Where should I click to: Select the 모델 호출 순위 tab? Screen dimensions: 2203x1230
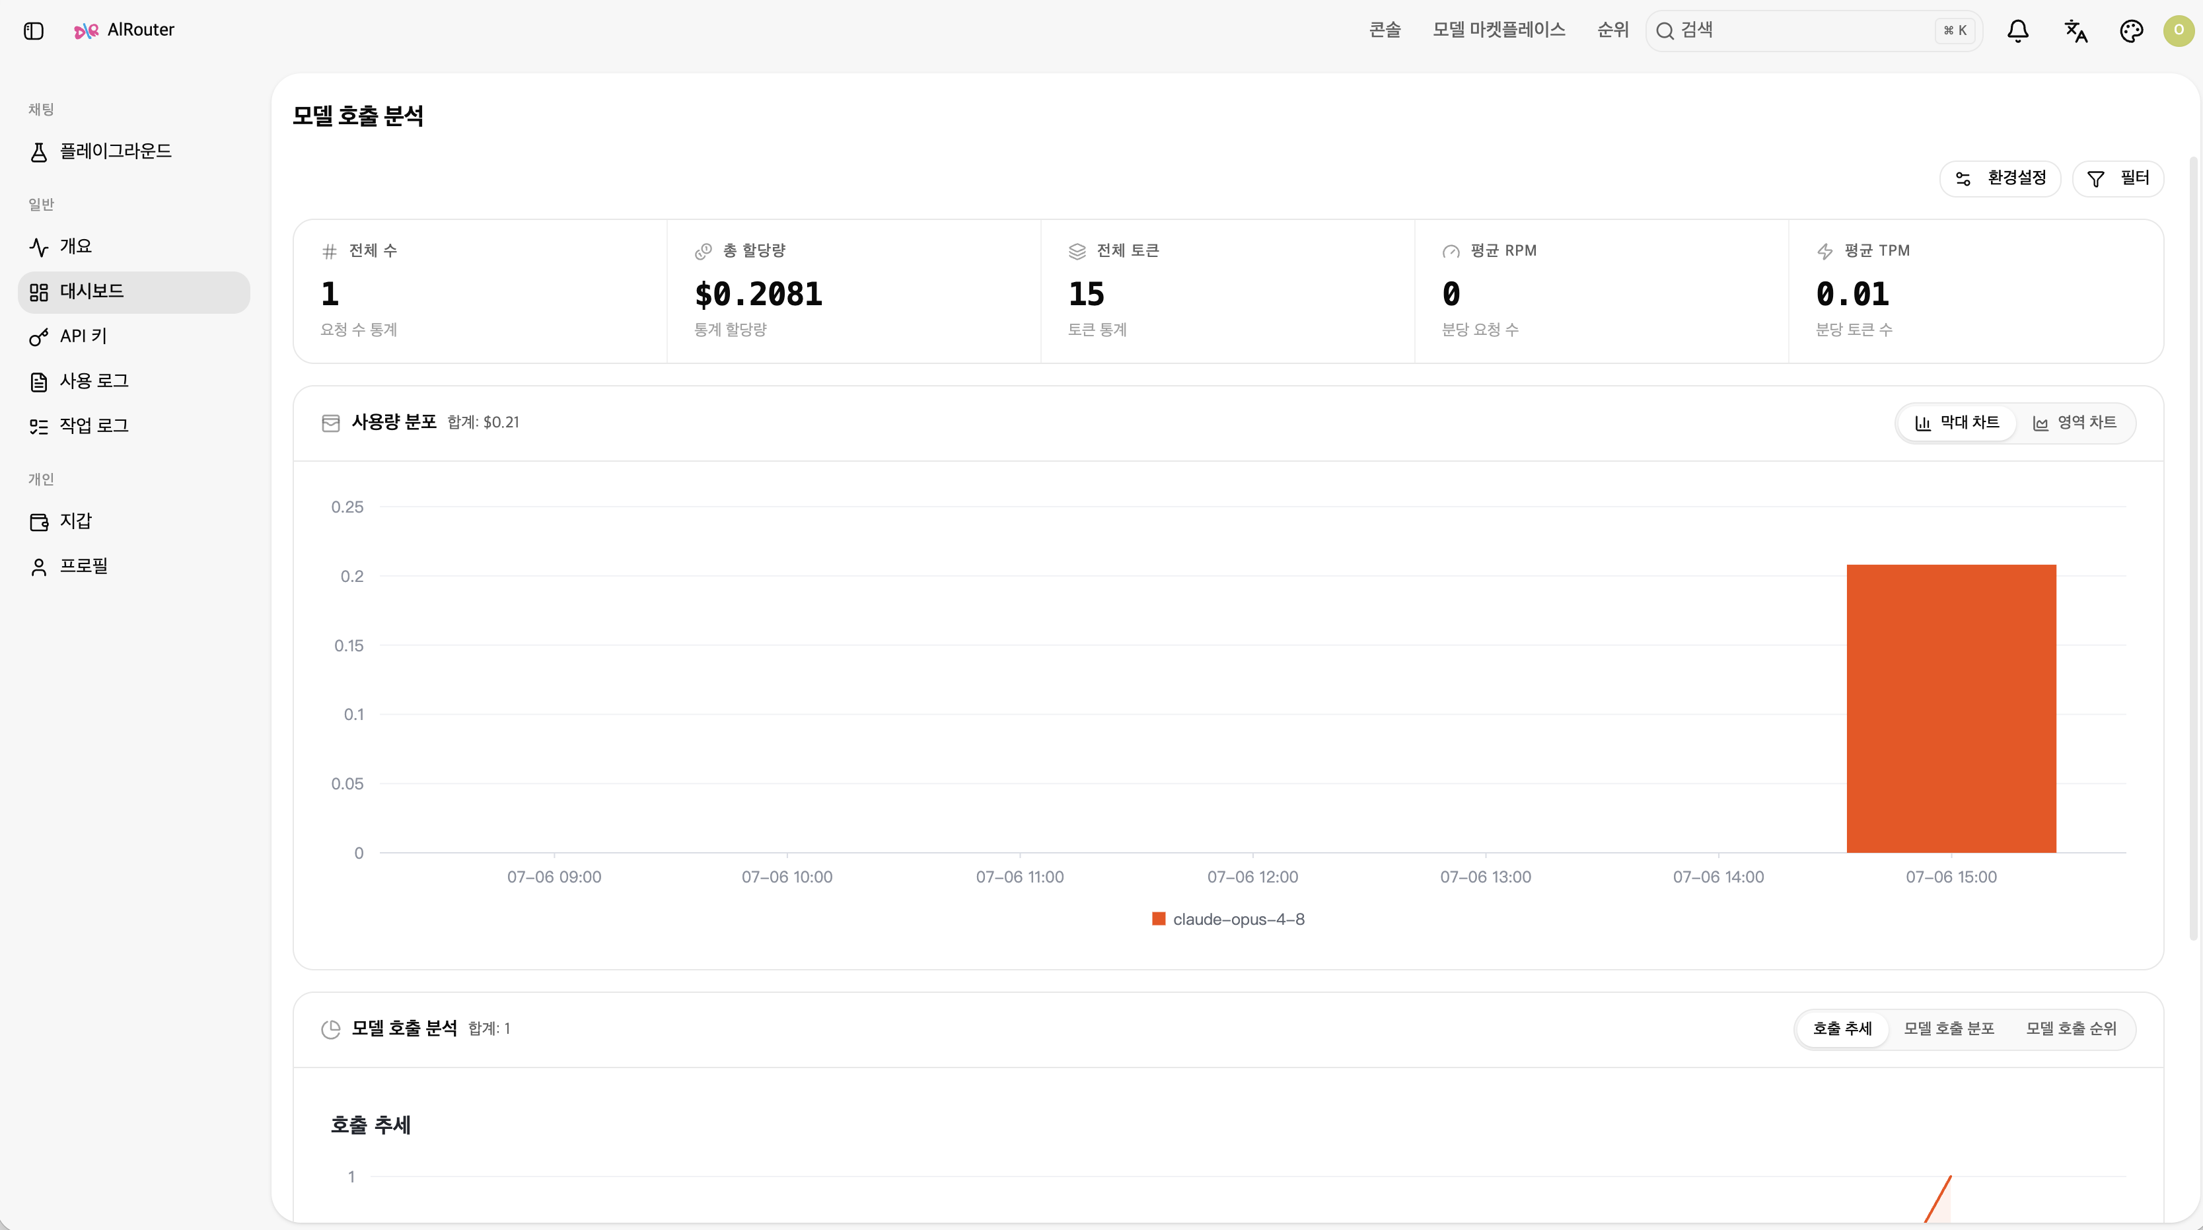tap(2070, 1028)
